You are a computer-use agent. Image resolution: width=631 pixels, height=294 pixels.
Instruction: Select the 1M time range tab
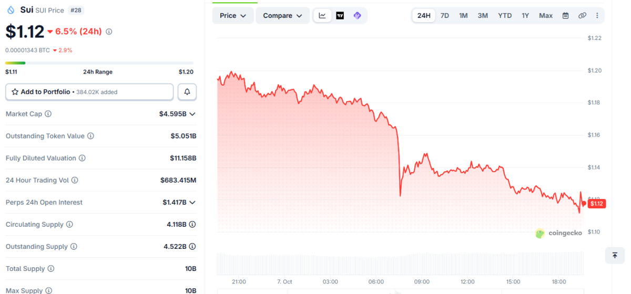point(463,16)
